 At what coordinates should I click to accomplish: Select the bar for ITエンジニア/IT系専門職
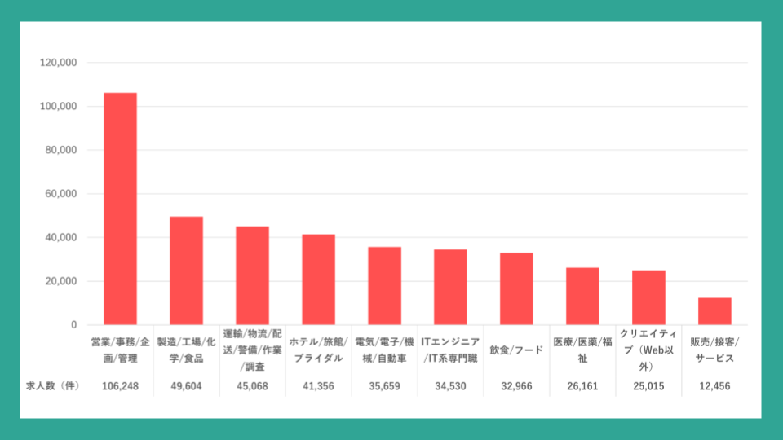[x=450, y=287]
